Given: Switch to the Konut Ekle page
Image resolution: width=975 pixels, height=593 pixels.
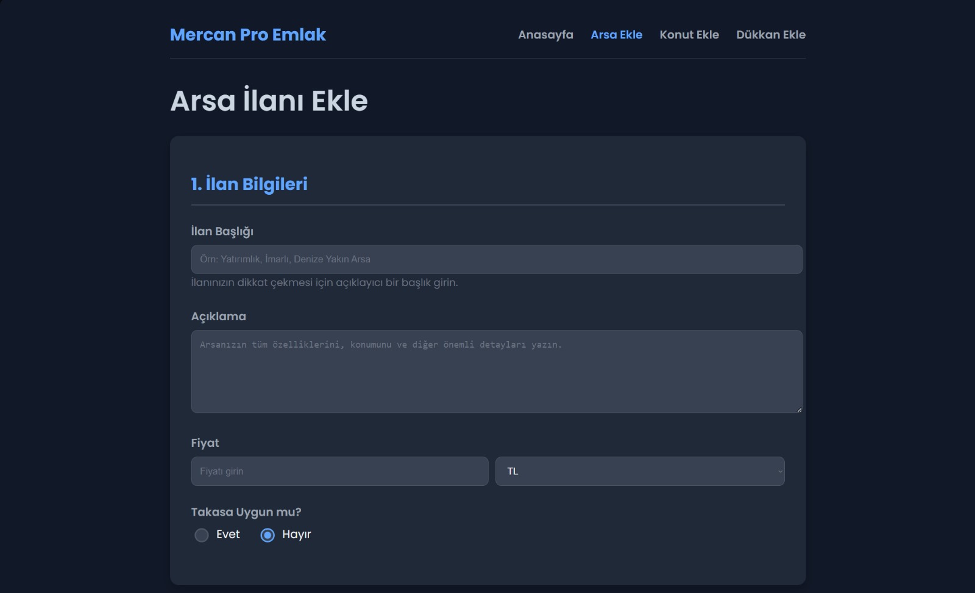Looking at the screenshot, I should [689, 35].
